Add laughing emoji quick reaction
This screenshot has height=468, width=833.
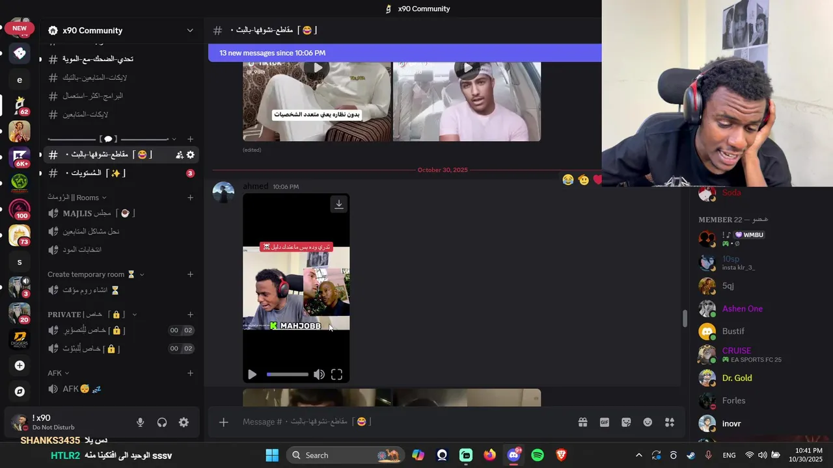pos(568,179)
